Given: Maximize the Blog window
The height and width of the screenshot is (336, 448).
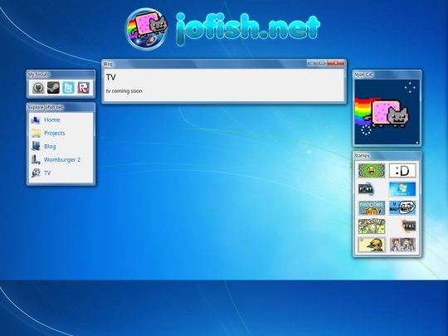Looking at the screenshot, I should 322,63.
